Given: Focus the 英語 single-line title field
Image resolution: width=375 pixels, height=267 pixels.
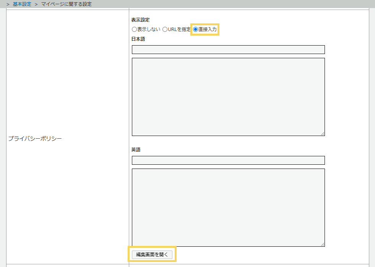Looking at the screenshot, I should point(228,161).
